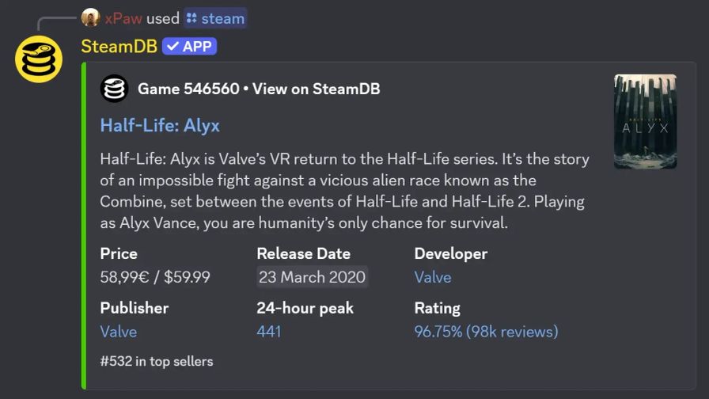Image resolution: width=709 pixels, height=399 pixels.
Task: Open the Valve developer link
Action: [x=433, y=277]
